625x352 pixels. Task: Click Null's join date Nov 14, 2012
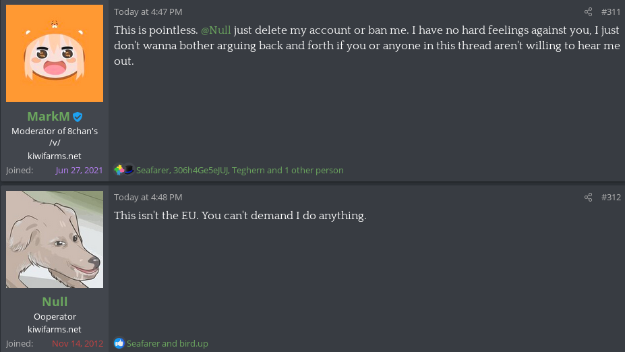click(x=78, y=344)
